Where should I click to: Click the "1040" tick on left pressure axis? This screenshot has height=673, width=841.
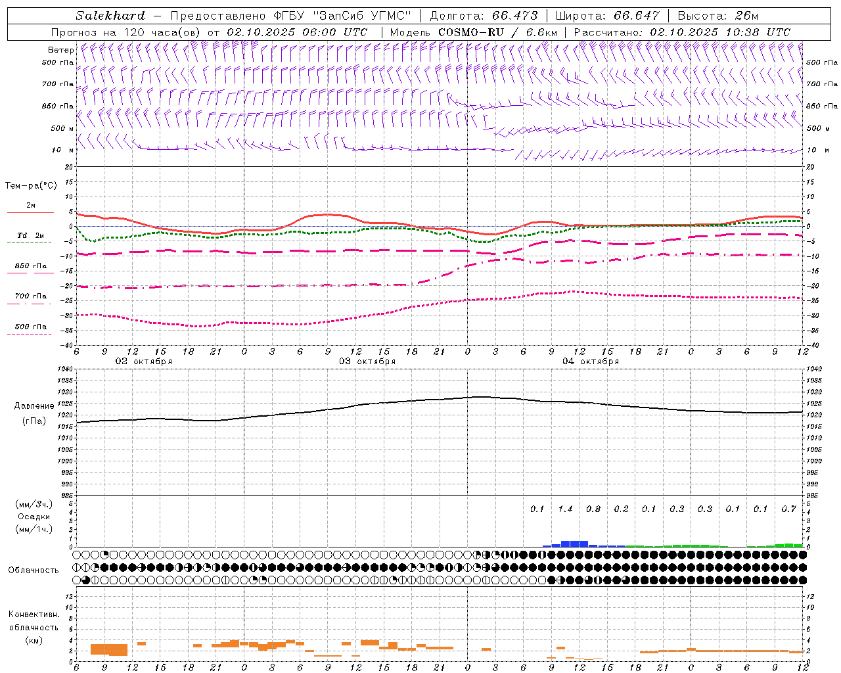pyautogui.click(x=64, y=369)
